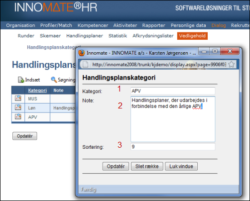The height and width of the screenshot is (201, 250).
Task: Click into the Note text area
Action: [173, 119]
